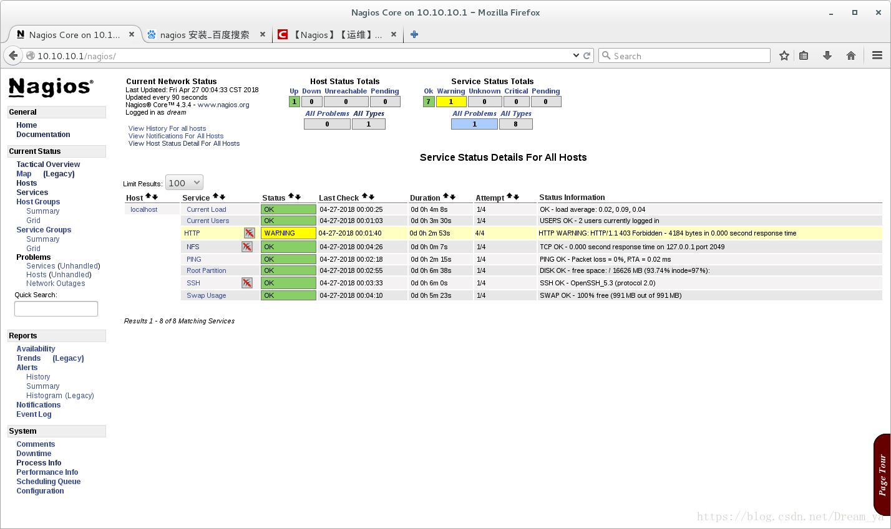Open Current Users service link

pyautogui.click(x=208, y=221)
